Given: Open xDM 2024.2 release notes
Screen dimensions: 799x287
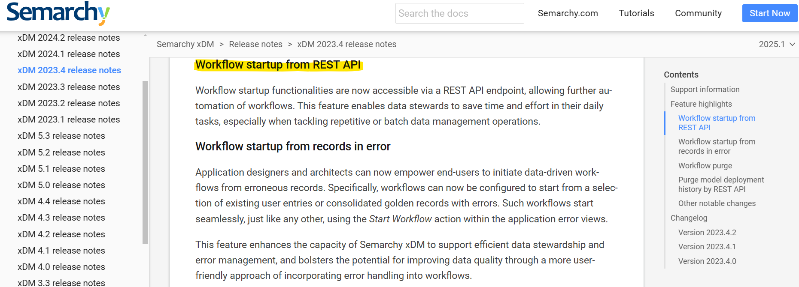Looking at the screenshot, I should tap(69, 38).
